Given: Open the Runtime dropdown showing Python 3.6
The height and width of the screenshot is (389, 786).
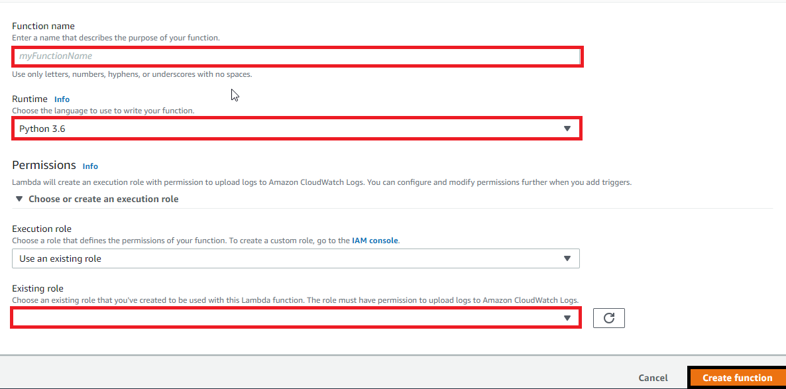Looking at the screenshot, I should pos(296,128).
